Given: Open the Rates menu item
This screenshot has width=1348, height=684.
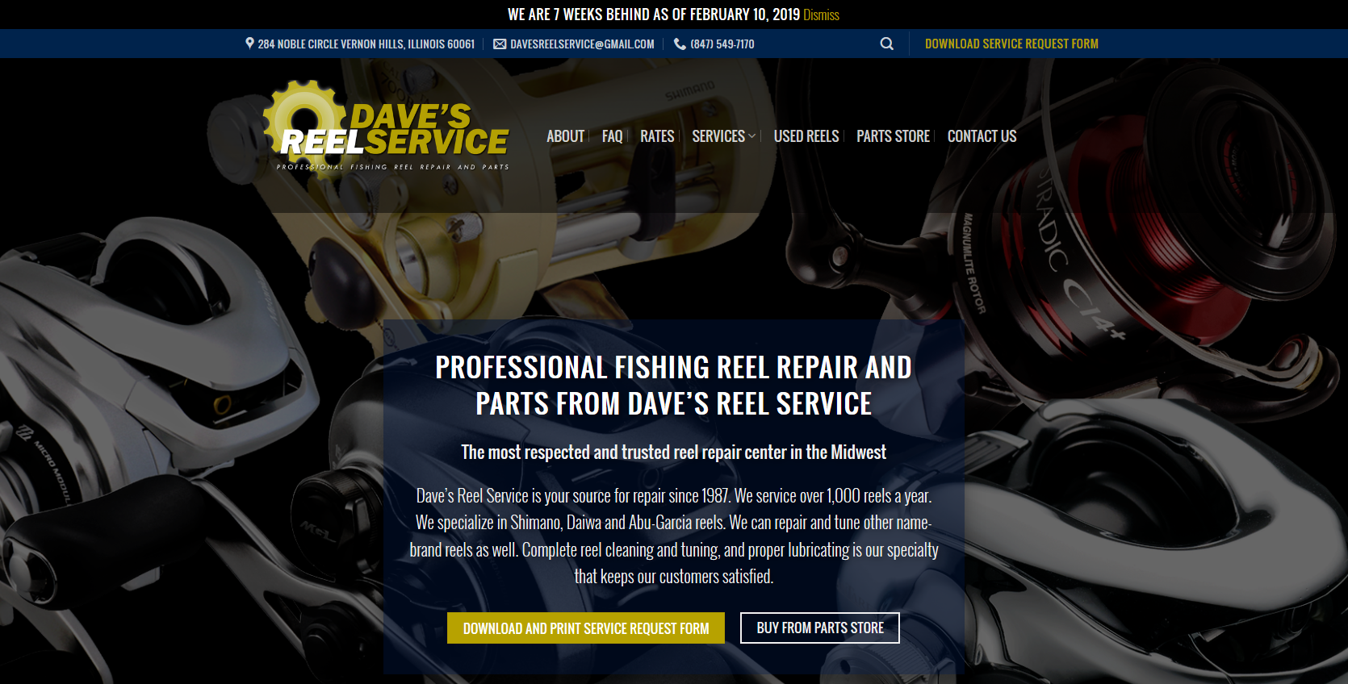Looking at the screenshot, I should coord(657,136).
